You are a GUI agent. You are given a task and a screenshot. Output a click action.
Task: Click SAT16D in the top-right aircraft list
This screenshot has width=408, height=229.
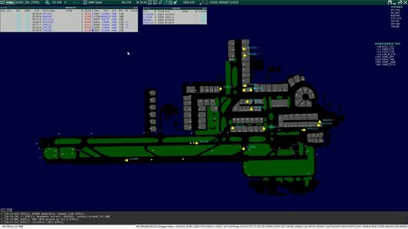(395, 24)
